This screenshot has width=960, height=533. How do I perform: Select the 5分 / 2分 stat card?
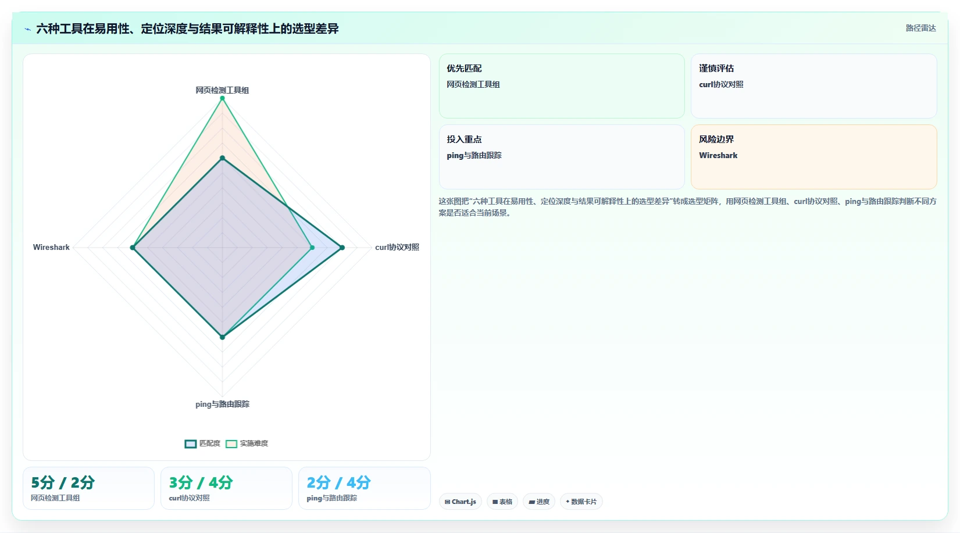88,488
